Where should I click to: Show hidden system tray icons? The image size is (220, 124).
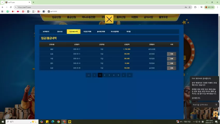tap(194, 122)
